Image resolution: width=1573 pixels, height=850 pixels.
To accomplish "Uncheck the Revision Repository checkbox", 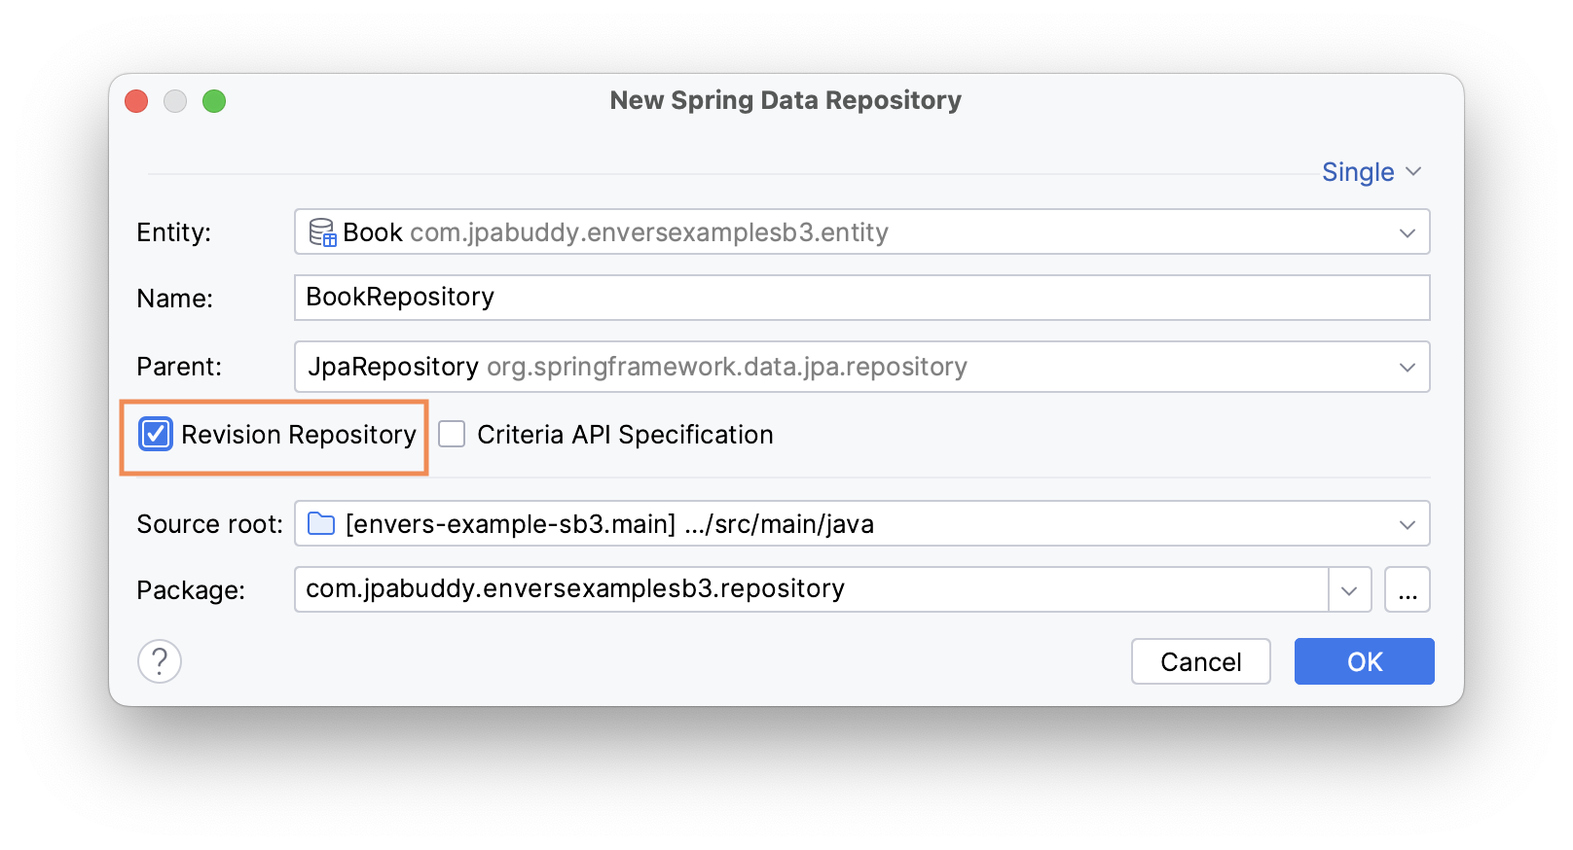I will (x=156, y=434).
